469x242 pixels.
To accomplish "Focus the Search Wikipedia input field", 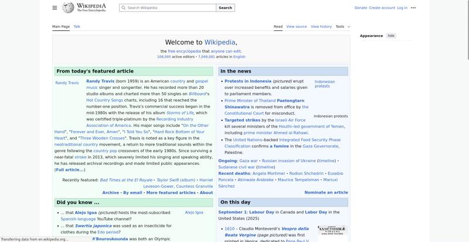I will tap(168, 8).
